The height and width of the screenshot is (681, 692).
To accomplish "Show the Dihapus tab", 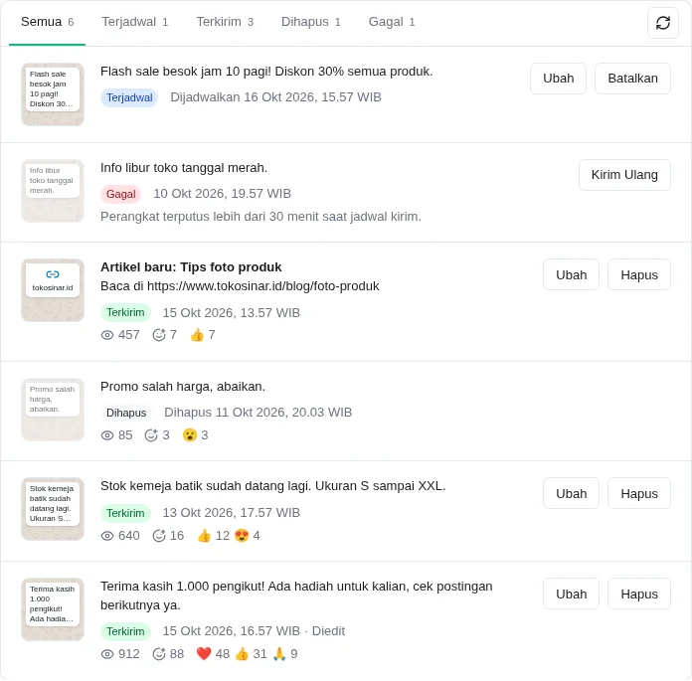I will pos(310,22).
